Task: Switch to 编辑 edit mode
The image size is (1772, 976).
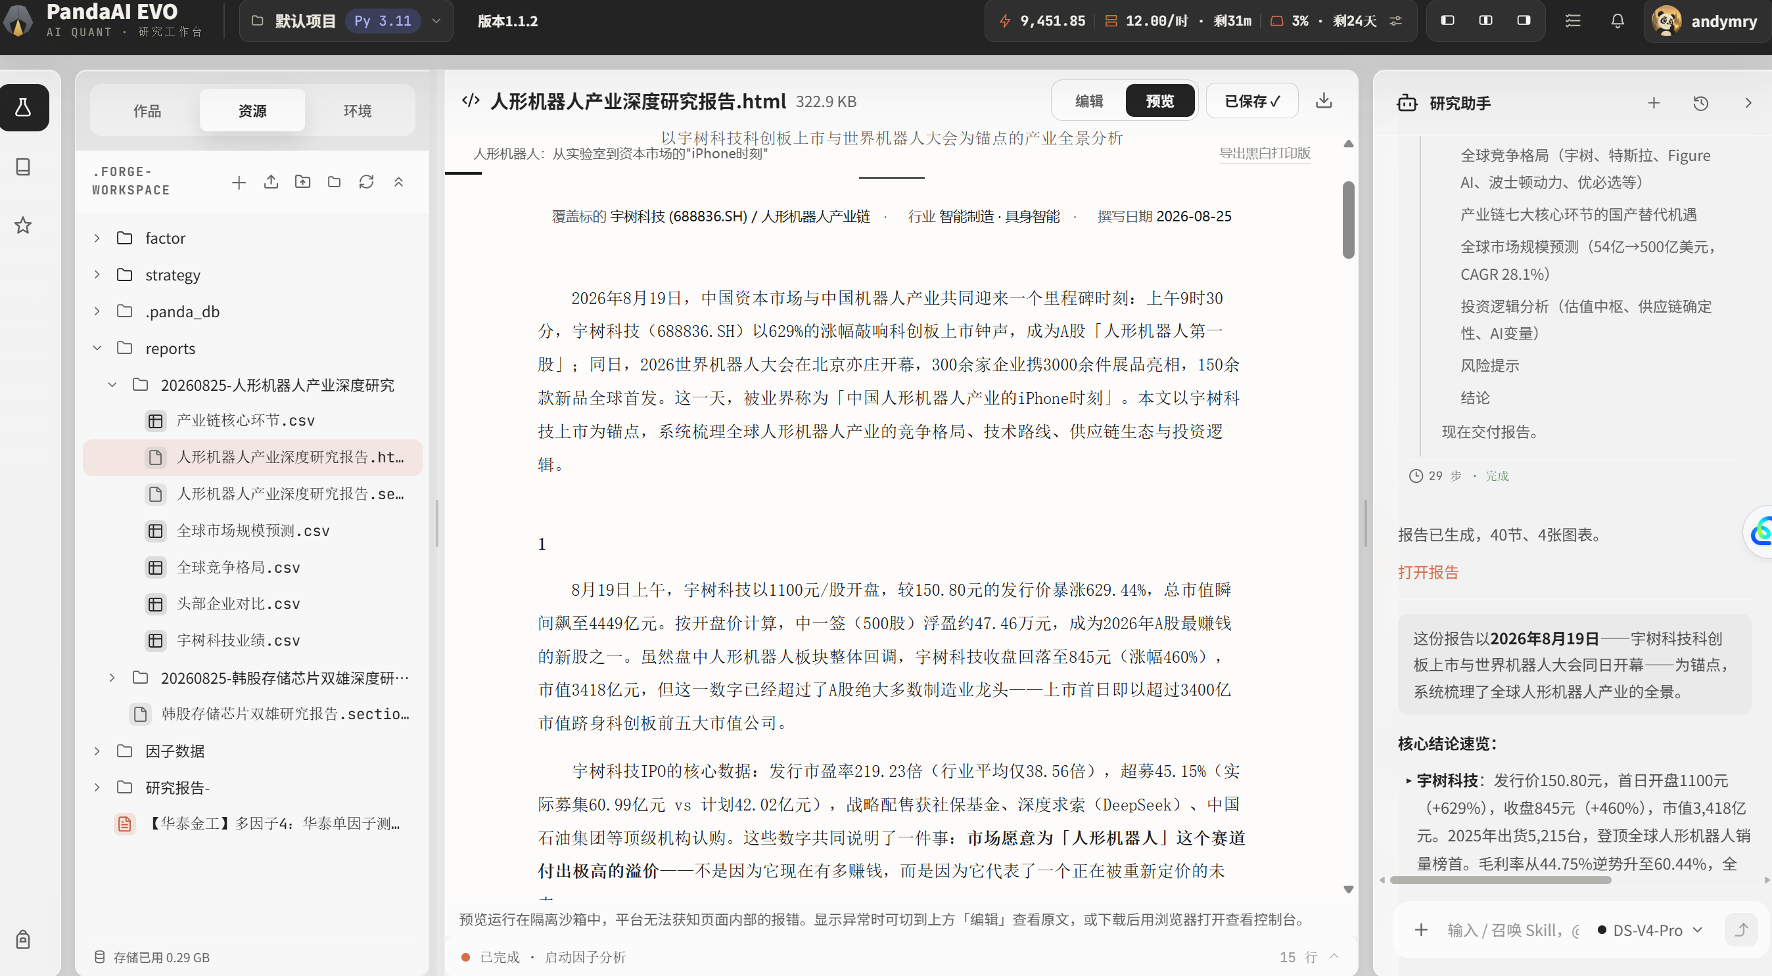Action: (x=1089, y=101)
